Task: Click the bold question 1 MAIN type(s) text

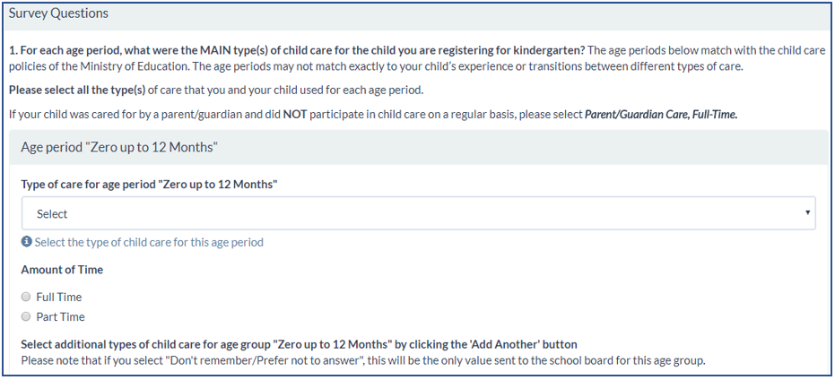Action: 296,49
